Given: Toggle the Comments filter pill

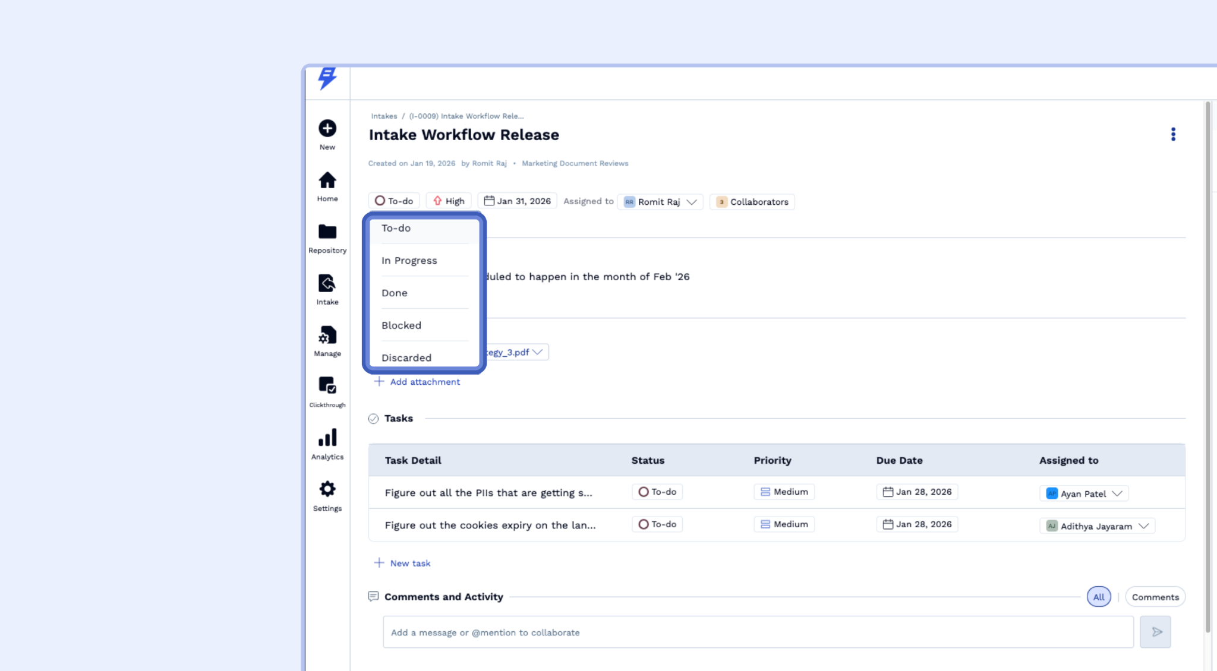Looking at the screenshot, I should click(1155, 597).
